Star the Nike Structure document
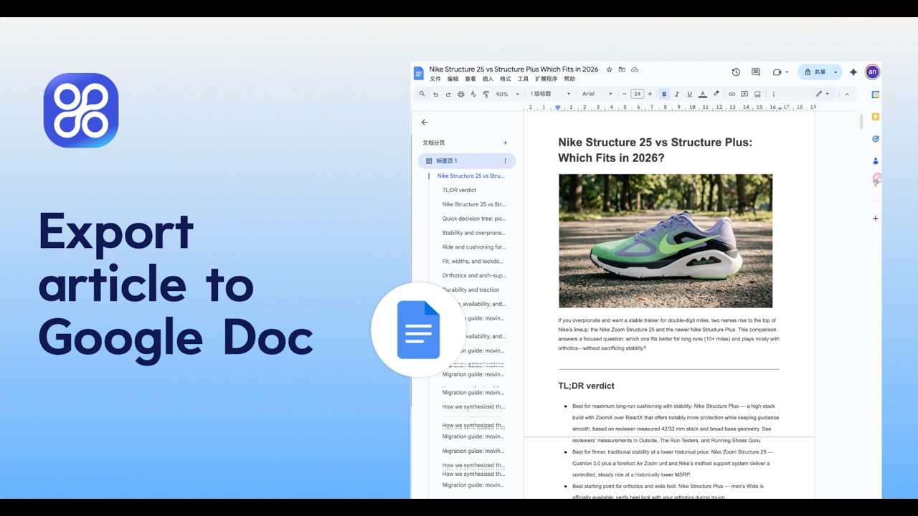Image resolution: width=918 pixels, height=516 pixels. 610,70
